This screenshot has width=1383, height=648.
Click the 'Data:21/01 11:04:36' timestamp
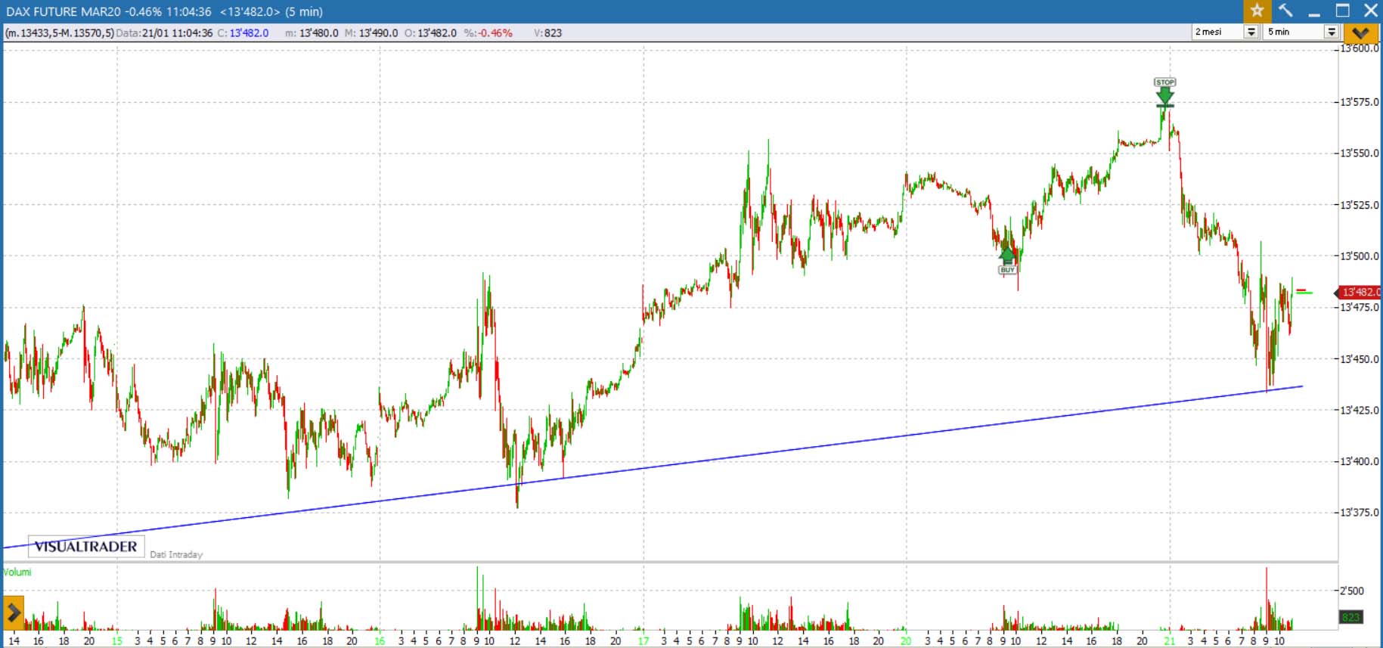pos(164,33)
